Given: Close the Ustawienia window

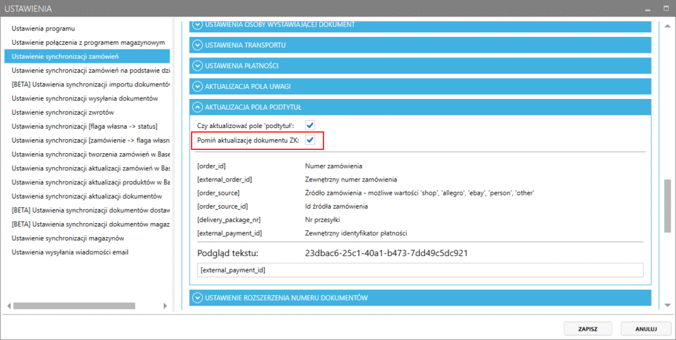Looking at the screenshot, I should [x=665, y=9].
